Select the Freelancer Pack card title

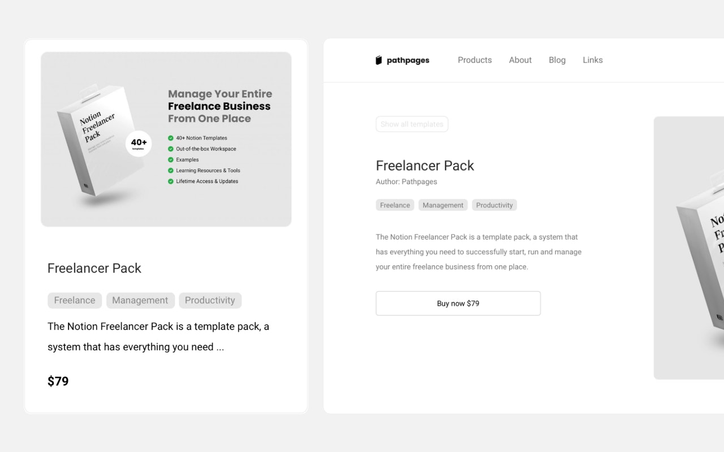[94, 268]
